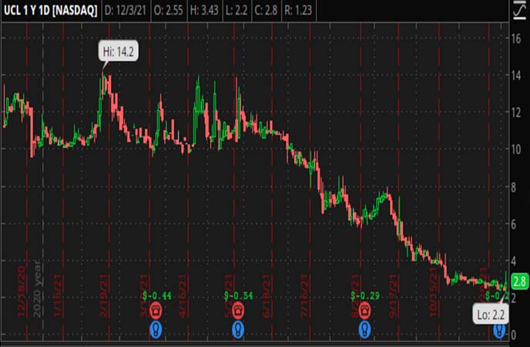Click the 2/19/21 expiration date marker
Viewport: 530px width, 347px height.
pos(104,295)
